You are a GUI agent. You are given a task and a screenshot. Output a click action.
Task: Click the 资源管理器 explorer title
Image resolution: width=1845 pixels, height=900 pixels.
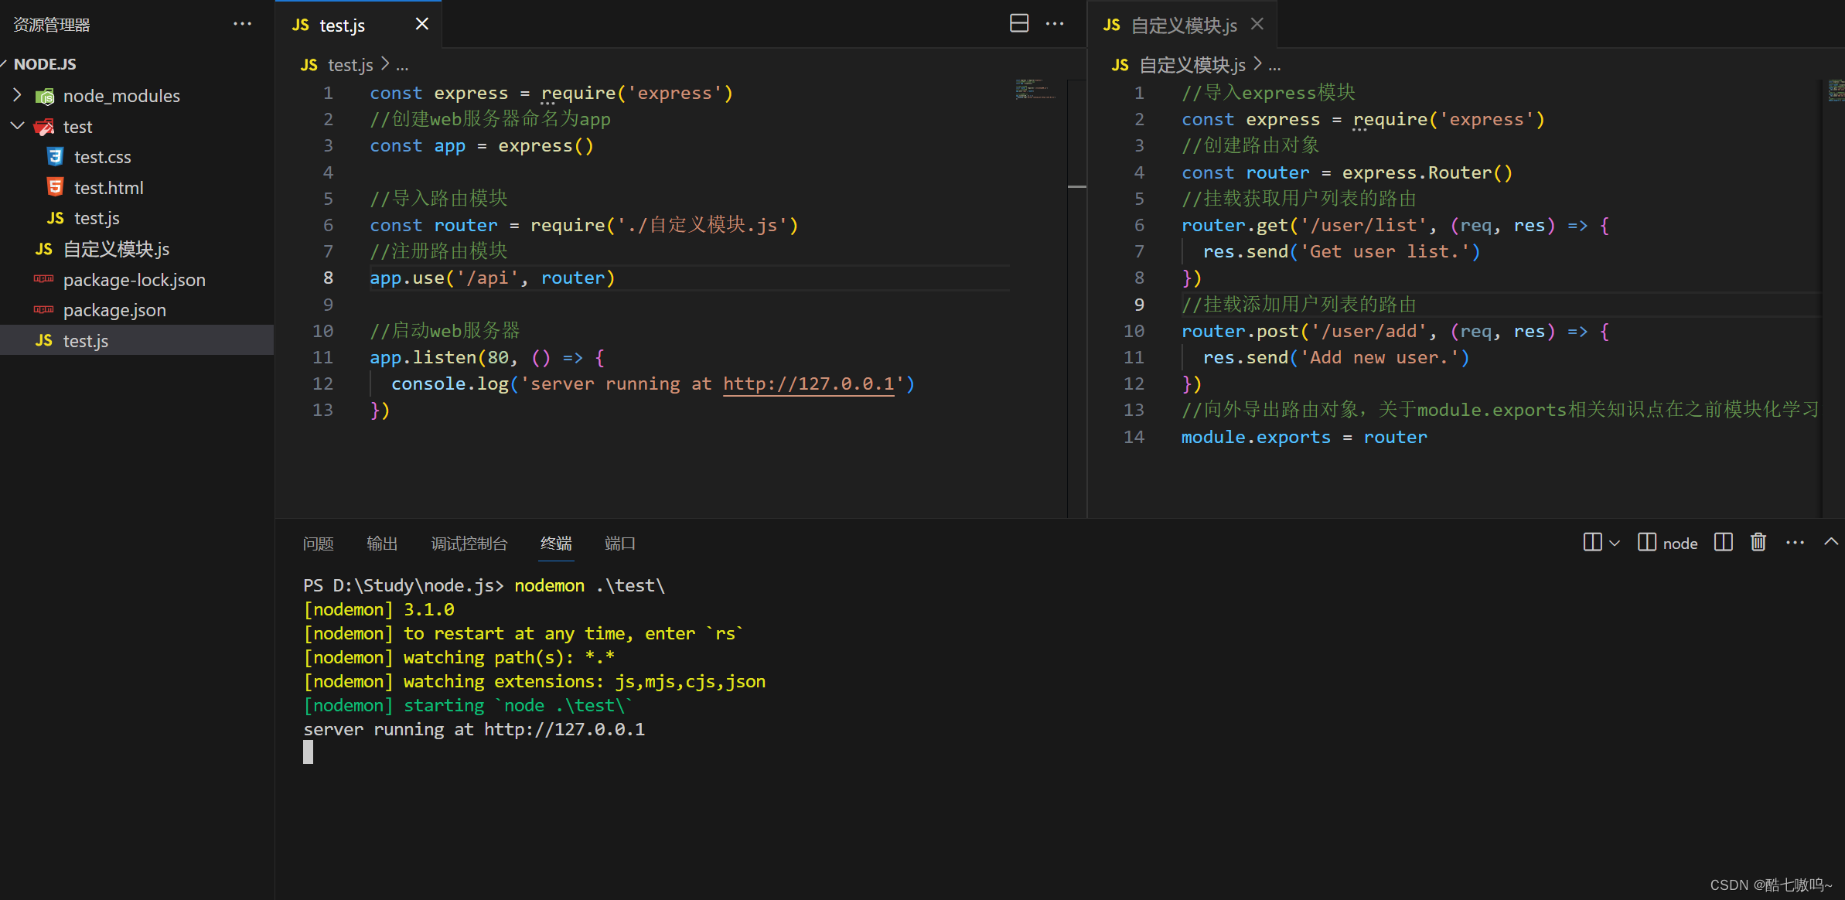click(52, 25)
